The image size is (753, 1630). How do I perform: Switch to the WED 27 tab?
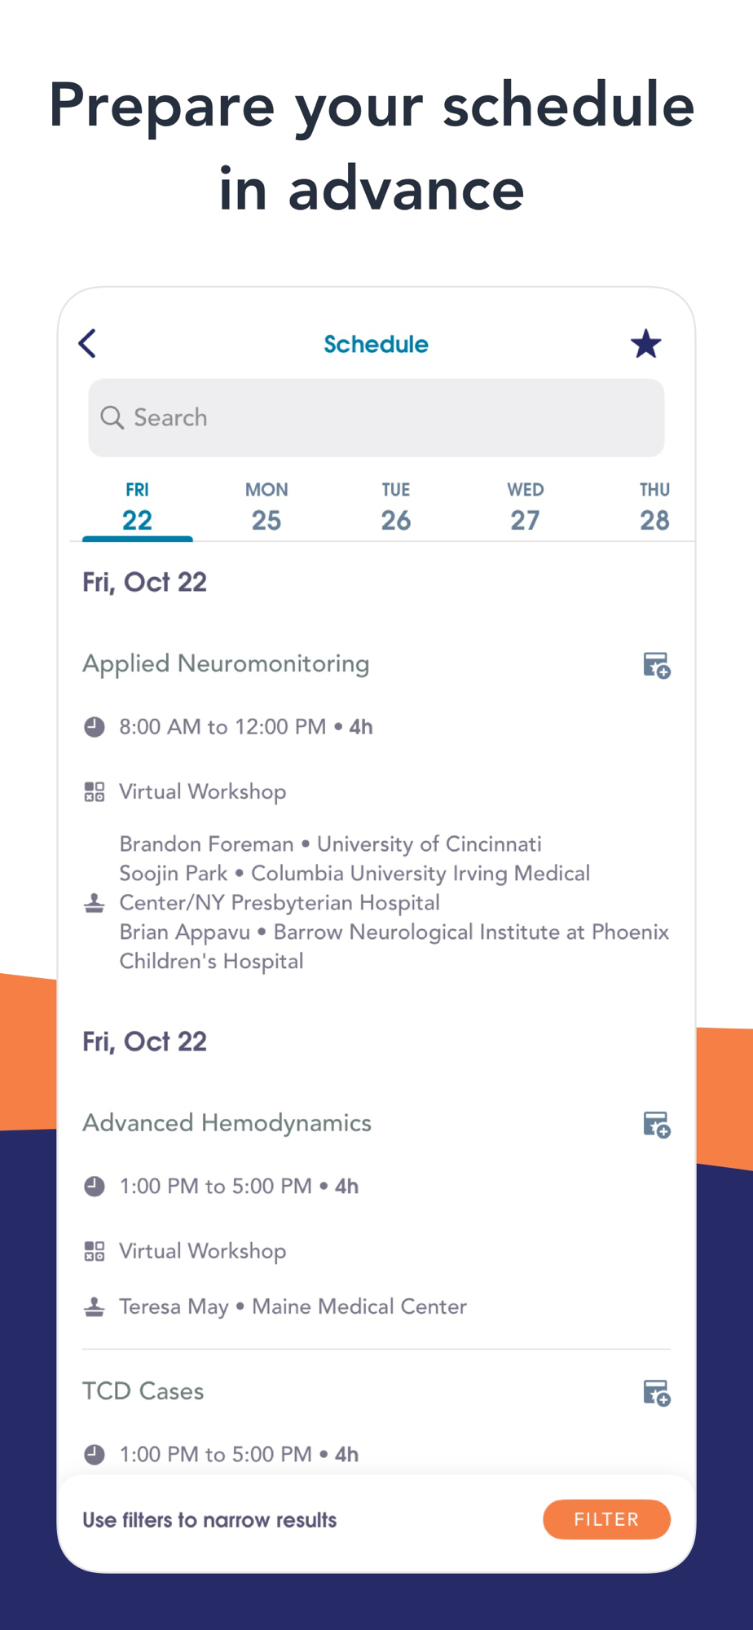[526, 508]
